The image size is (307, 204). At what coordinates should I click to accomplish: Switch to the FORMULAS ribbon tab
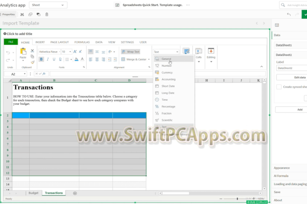coord(82,42)
